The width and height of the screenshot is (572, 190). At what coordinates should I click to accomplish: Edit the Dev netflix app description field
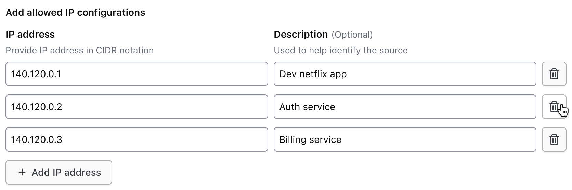[x=405, y=74]
